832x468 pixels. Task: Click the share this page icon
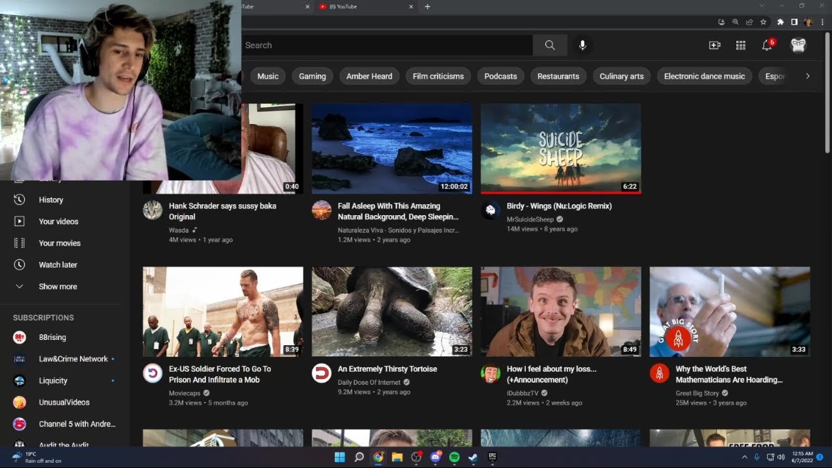pyautogui.click(x=749, y=21)
